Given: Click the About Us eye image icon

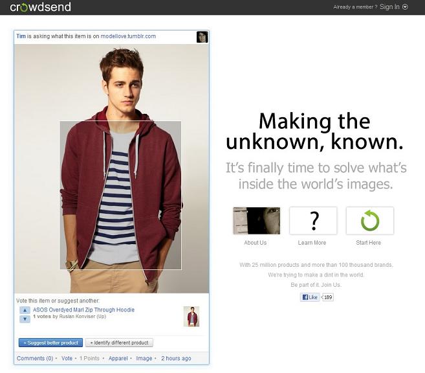Looking at the screenshot, I should coord(256,221).
